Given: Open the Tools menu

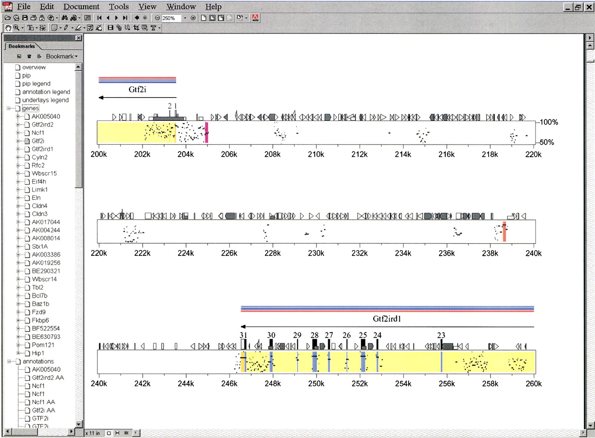Looking at the screenshot, I should 119,7.
